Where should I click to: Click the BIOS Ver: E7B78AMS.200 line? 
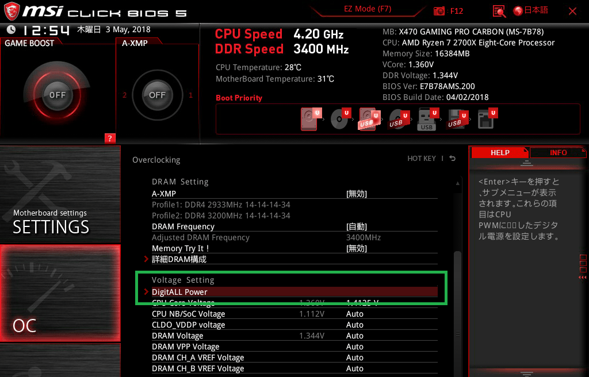[429, 86]
